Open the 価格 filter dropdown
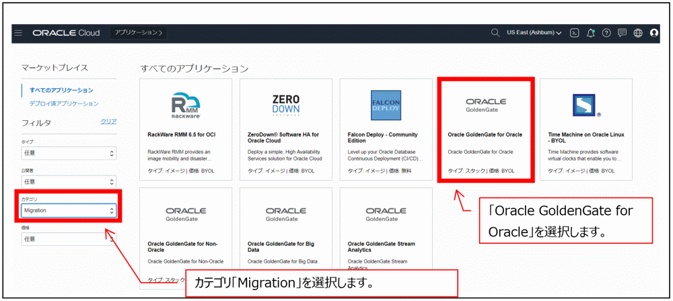Image resolution: width=673 pixels, height=301 pixels. 69,239
